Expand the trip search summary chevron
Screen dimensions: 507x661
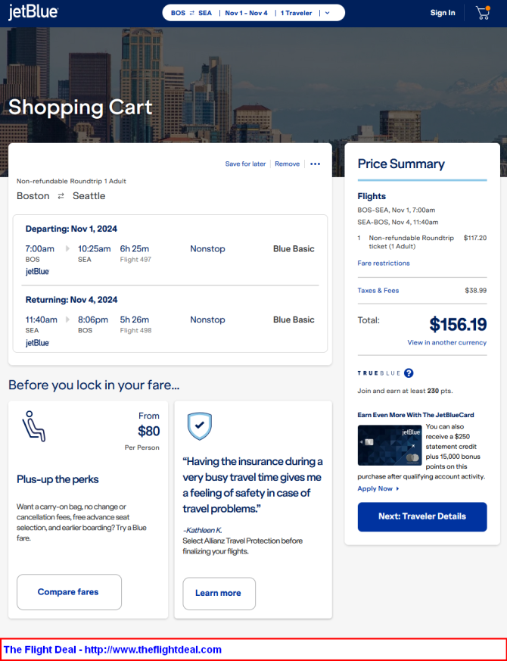[x=328, y=13]
